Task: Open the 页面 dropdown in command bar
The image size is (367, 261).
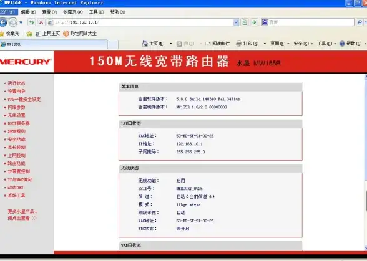Action: (x=280, y=44)
